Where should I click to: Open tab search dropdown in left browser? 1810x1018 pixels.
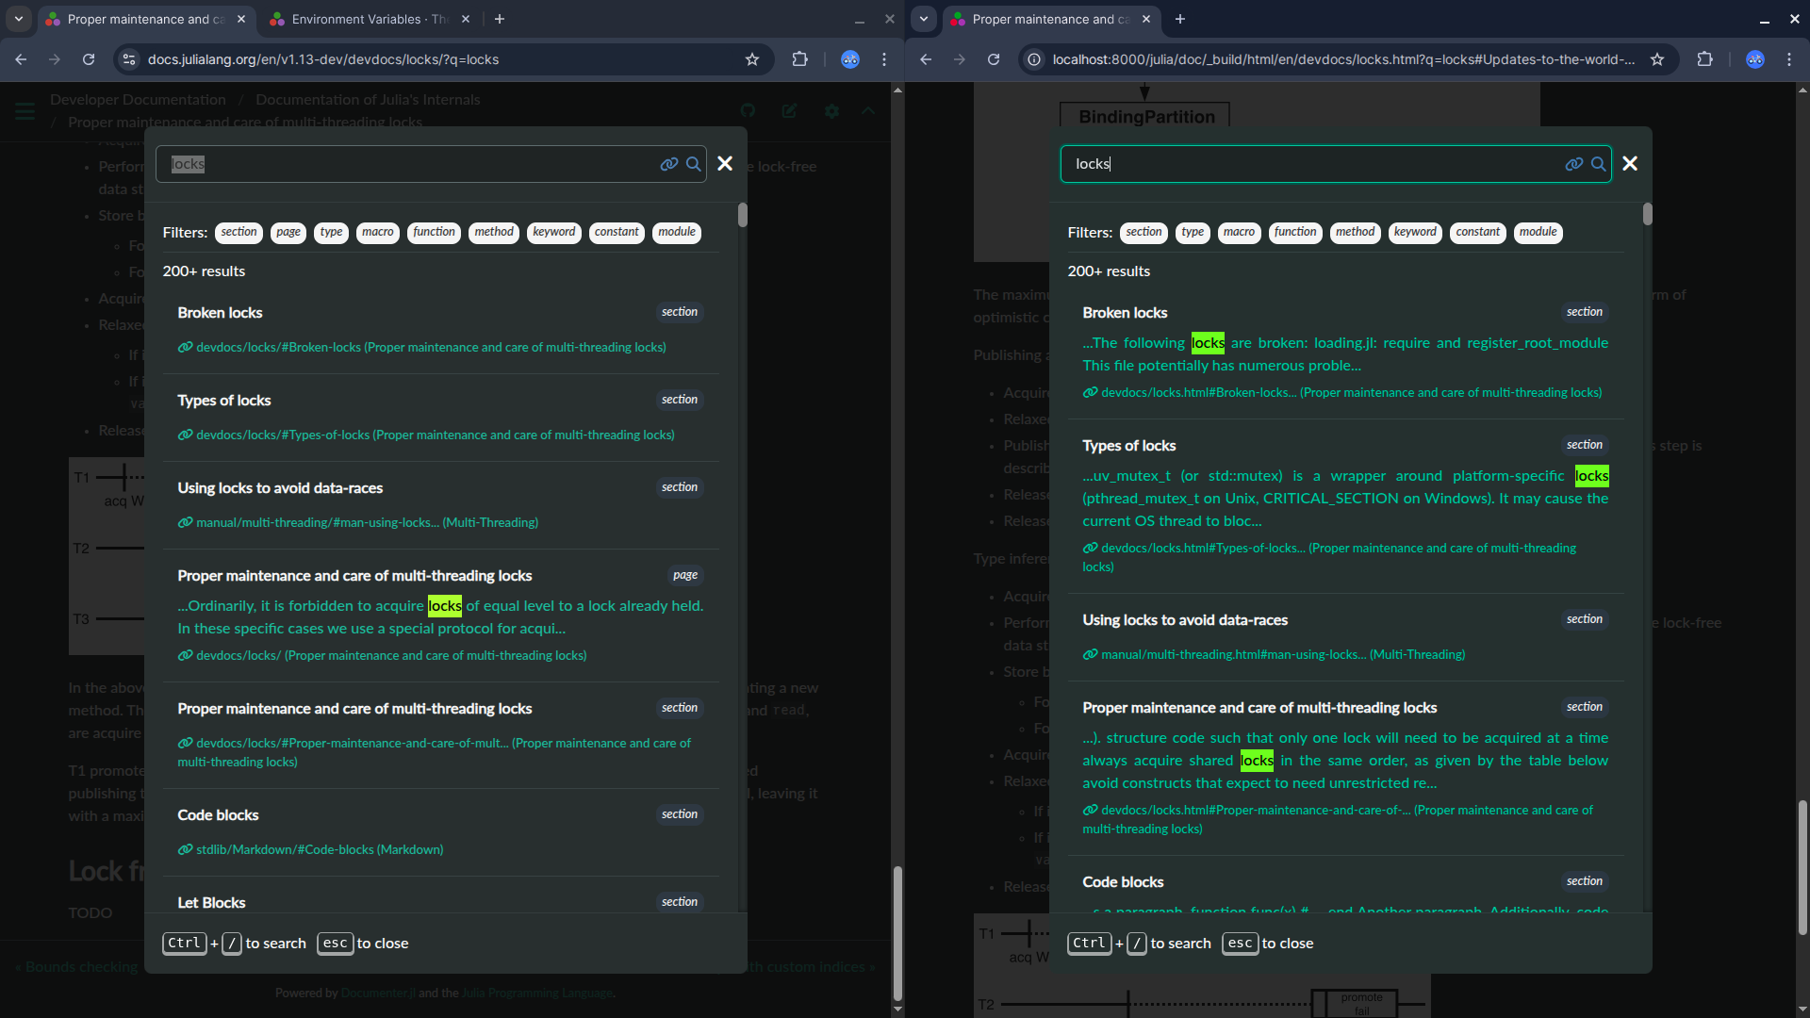point(19,19)
